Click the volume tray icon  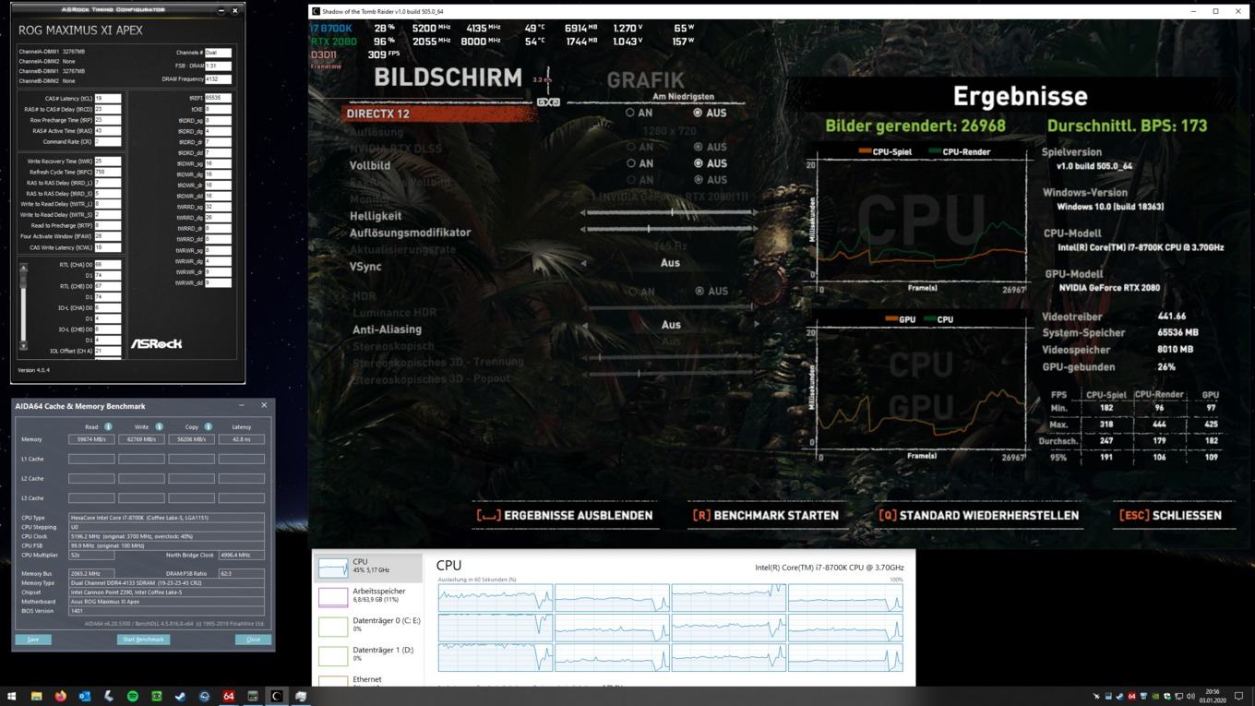point(1190,696)
